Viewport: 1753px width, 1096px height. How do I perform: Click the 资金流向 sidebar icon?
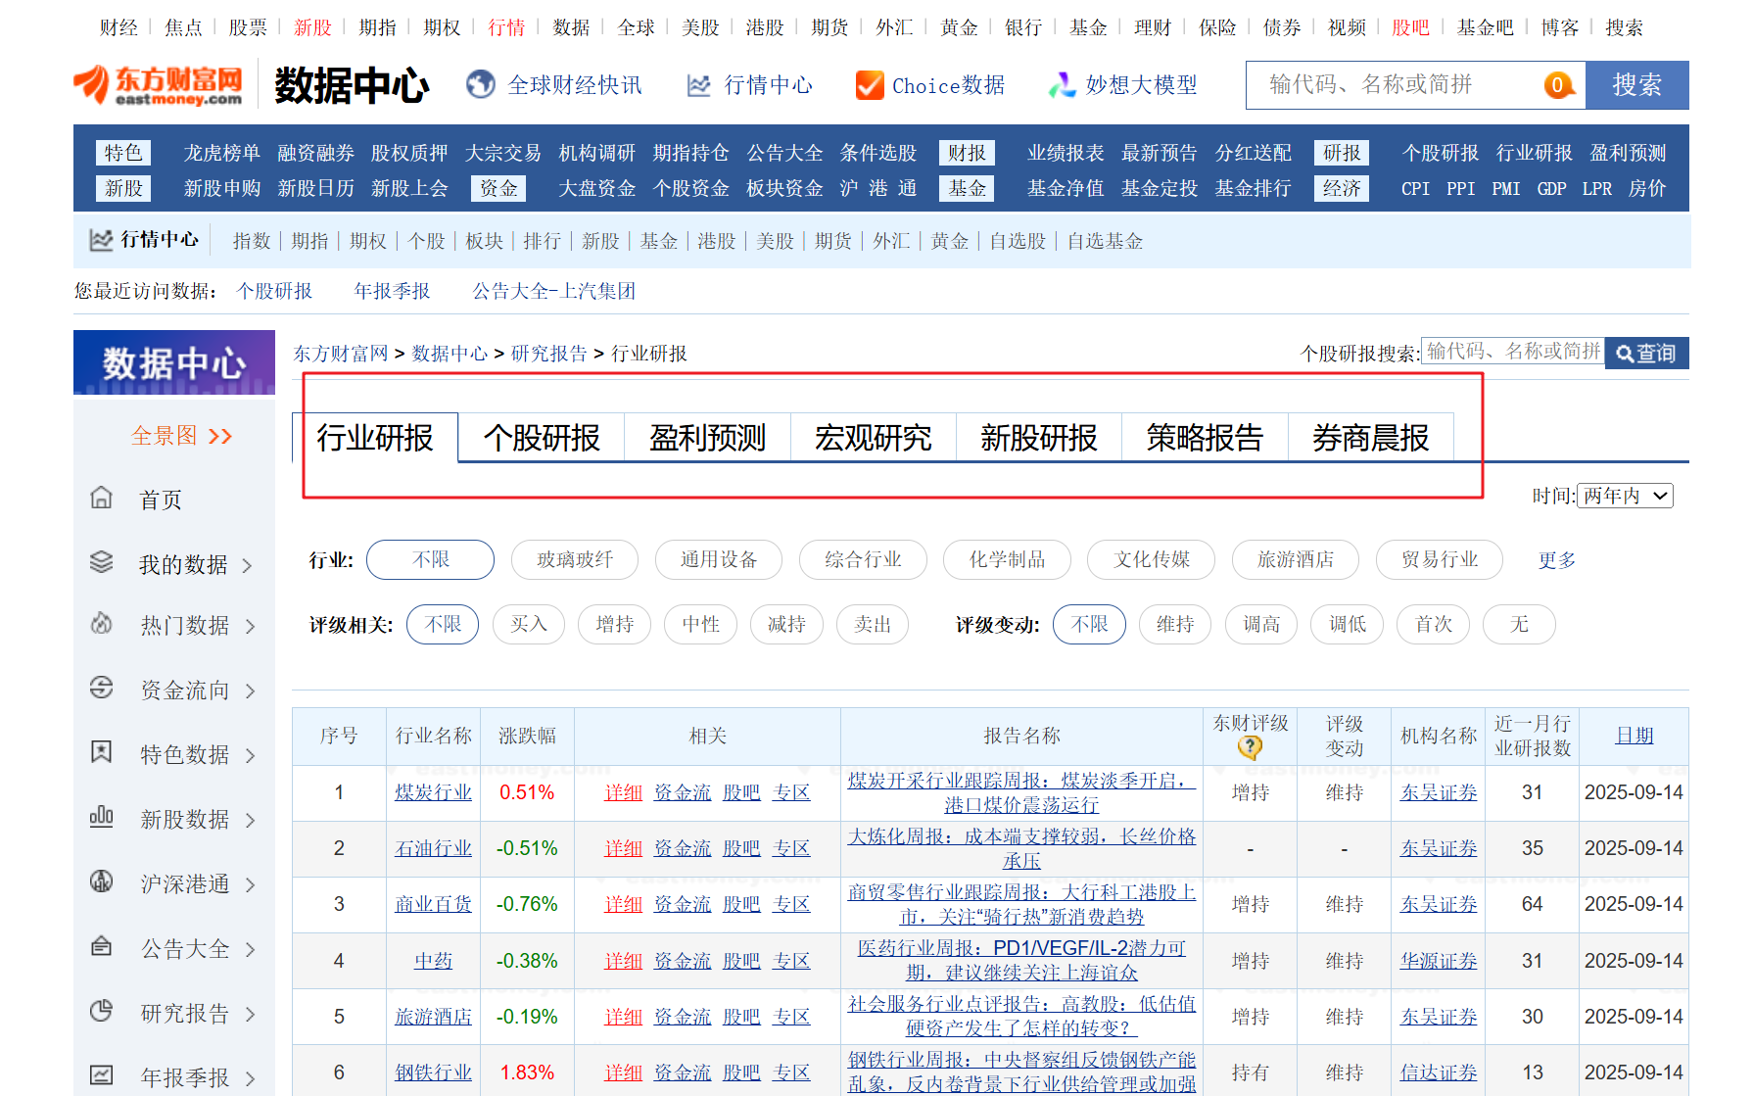coord(102,689)
